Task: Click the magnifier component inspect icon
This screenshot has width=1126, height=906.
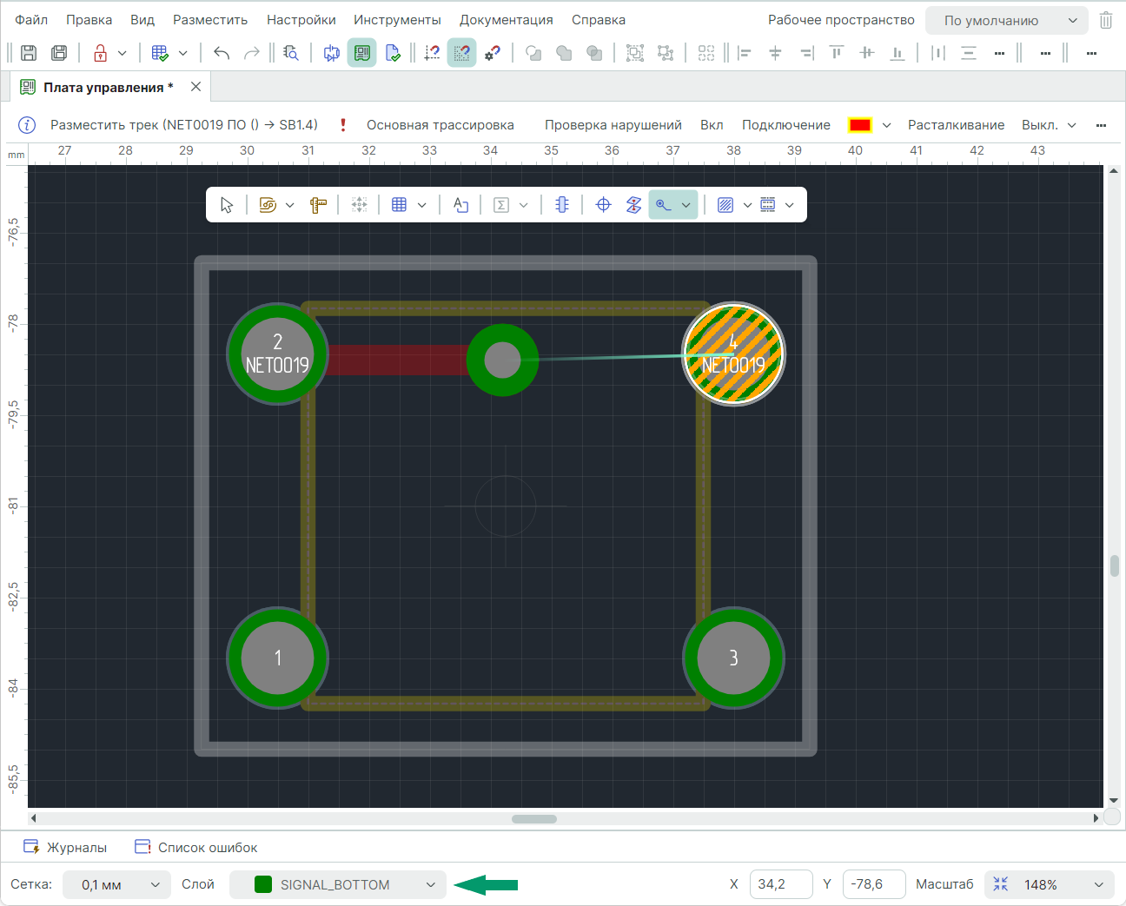Action: pos(291,53)
